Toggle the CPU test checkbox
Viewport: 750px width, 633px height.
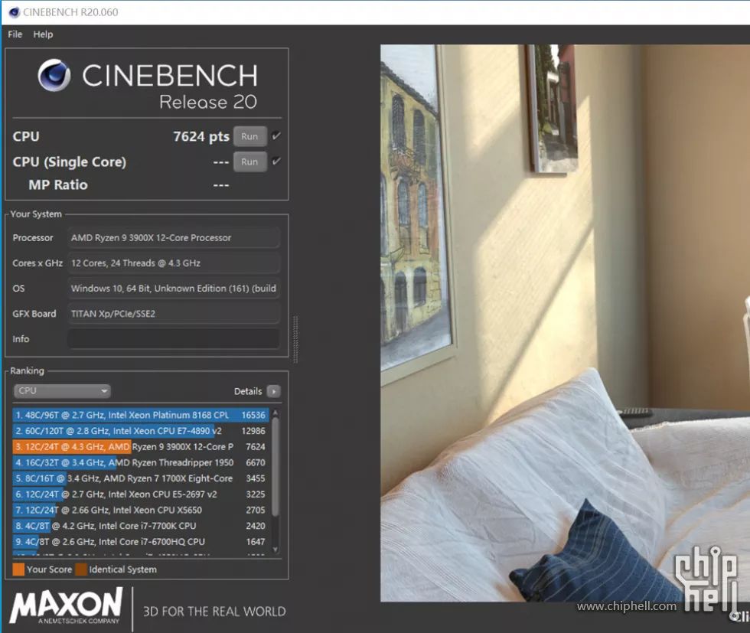276,136
